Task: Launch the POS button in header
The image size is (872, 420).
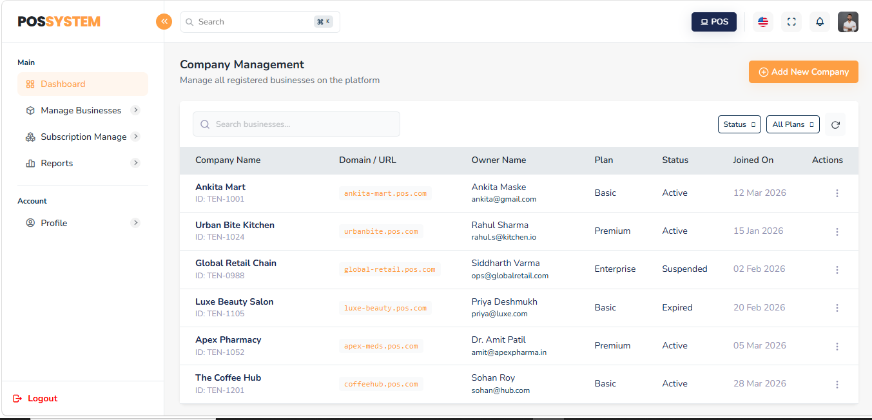Action: [x=713, y=22]
